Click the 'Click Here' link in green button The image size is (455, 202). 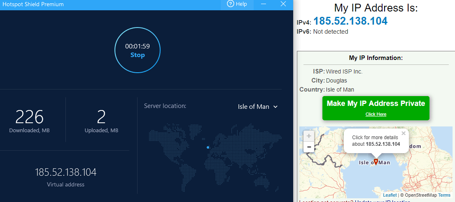pos(376,114)
